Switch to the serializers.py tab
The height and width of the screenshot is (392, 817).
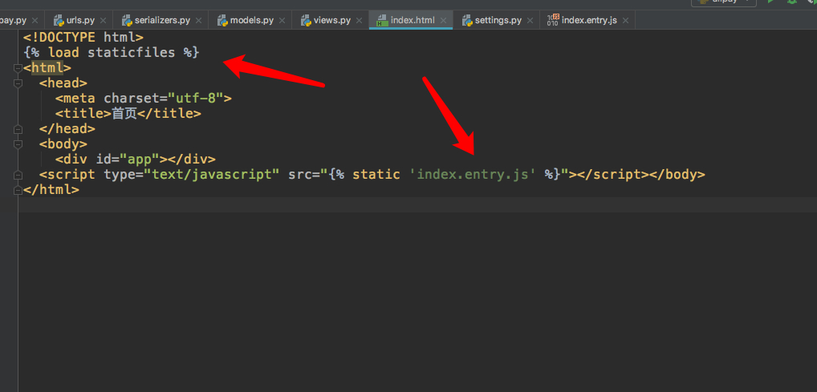162,21
